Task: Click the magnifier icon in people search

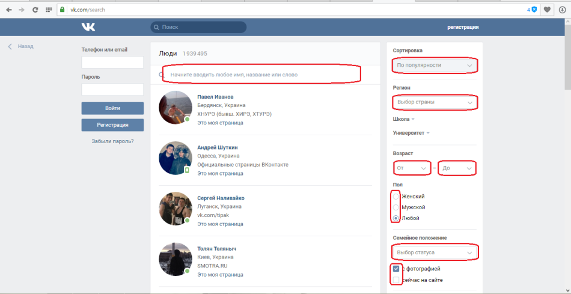Action: click(x=161, y=75)
